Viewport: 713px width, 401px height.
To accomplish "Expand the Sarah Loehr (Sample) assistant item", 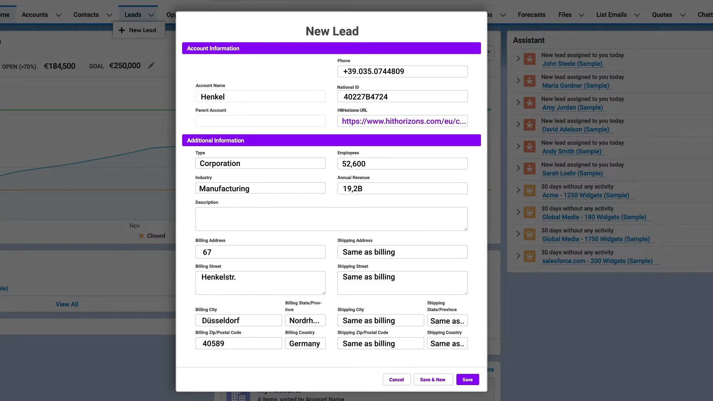I will coord(518,168).
